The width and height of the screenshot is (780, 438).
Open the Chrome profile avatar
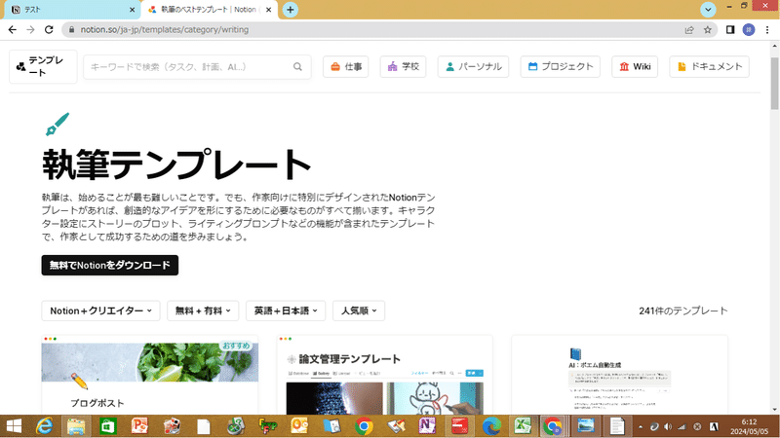[x=749, y=30]
